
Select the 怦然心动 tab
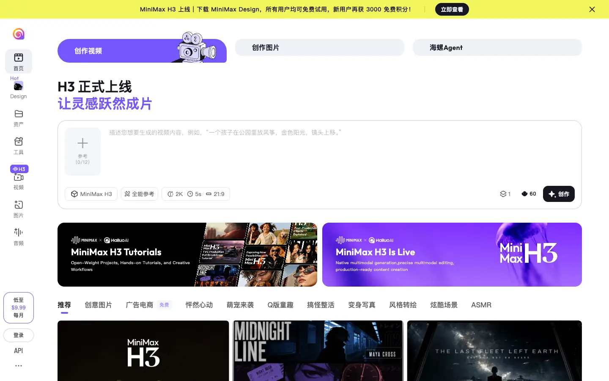coord(199,305)
